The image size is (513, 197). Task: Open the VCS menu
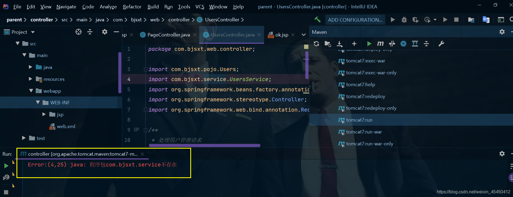click(x=200, y=6)
